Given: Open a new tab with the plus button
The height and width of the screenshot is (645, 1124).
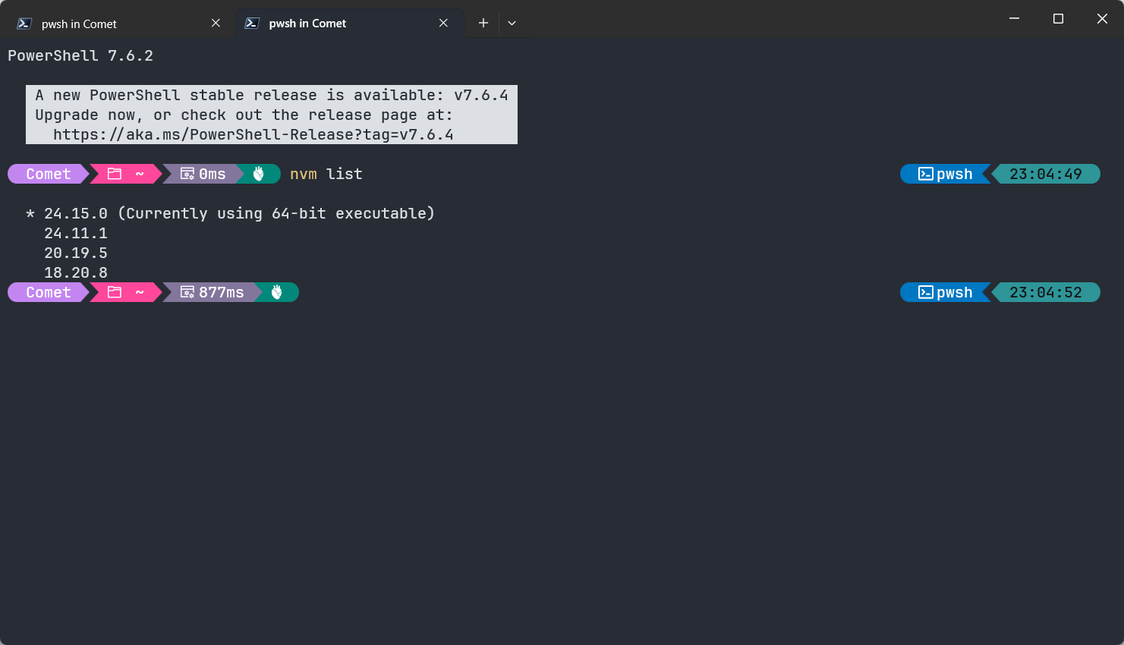Looking at the screenshot, I should tap(483, 23).
